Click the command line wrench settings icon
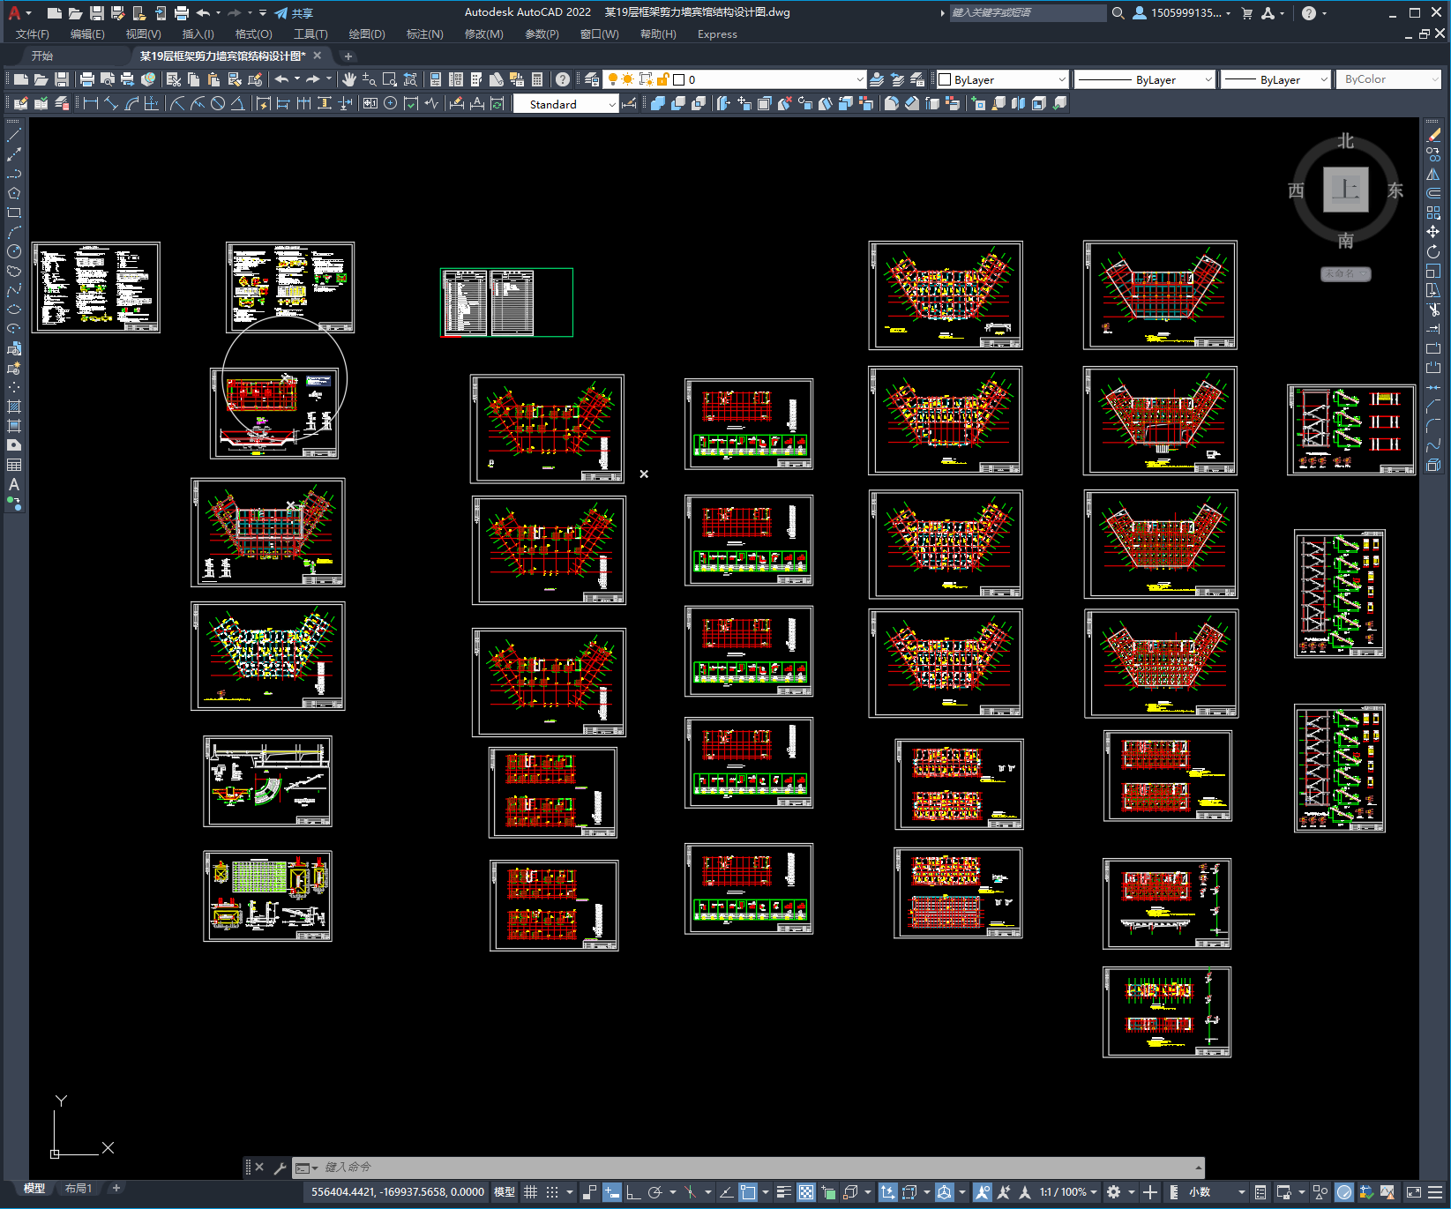This screenshot has width=1451, height=1209. click(280, 1168)
